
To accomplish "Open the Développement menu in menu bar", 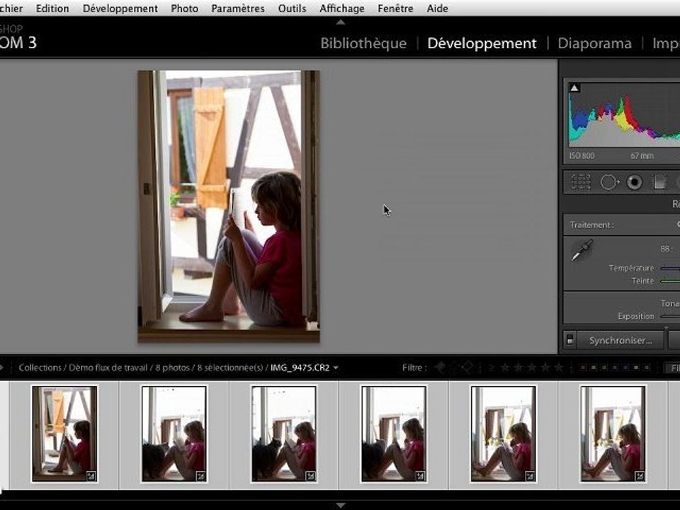I will (120, 8).
